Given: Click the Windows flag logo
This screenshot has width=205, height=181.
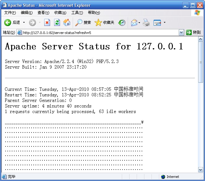Looking at the screenshot, I should coord(197,13).
